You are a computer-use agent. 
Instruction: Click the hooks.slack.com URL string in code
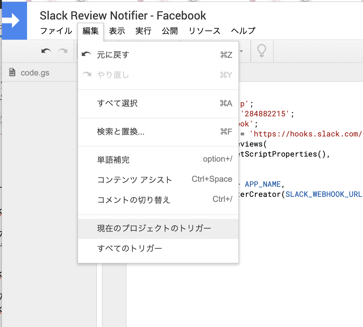(x=305, y=134)
